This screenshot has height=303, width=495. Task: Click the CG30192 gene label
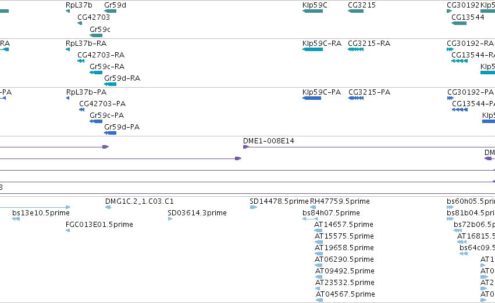[463, 5]
